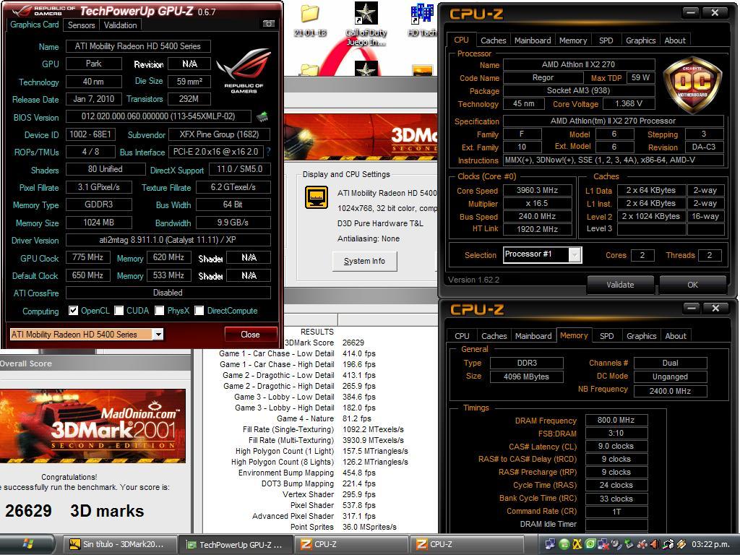The image size is (740, 555).
Task: Click the orange speaker volume tray icon
Action: pos(655,544)
